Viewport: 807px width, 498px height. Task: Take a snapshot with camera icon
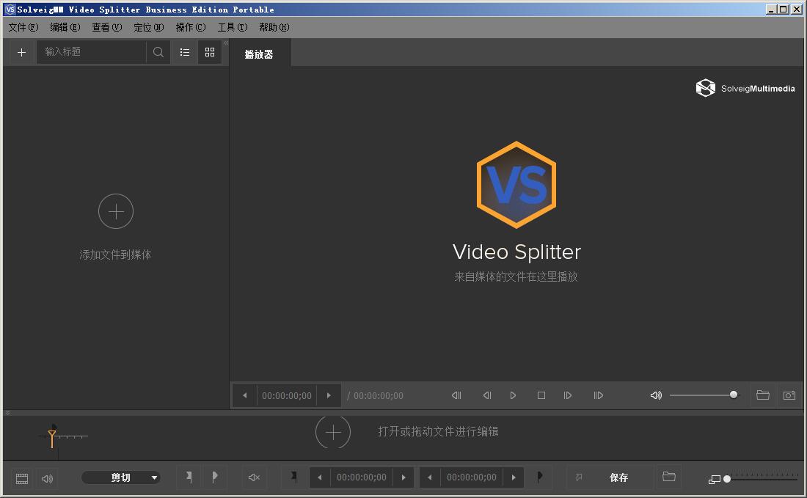coord(789,395)
